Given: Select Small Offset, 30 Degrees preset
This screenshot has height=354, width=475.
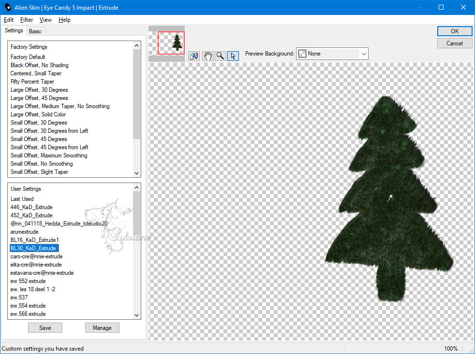Looking at the screenshot, I should (39, 123).
